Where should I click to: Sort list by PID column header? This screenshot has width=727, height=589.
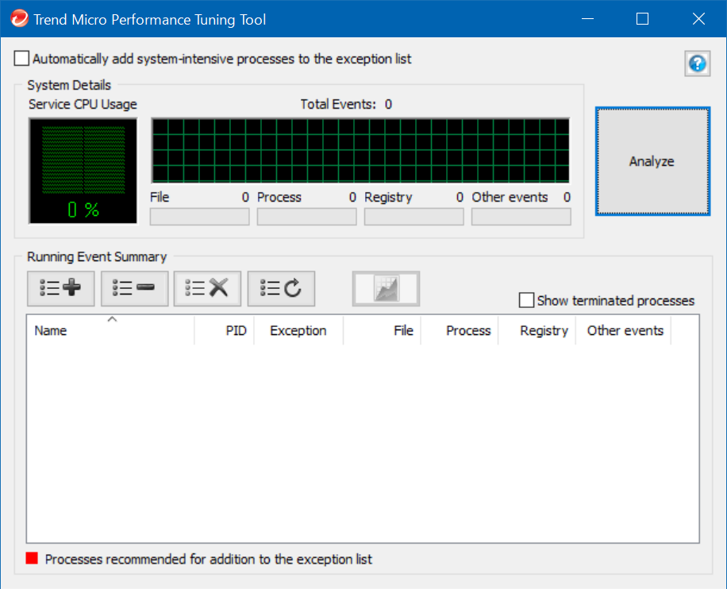[225, 331]
